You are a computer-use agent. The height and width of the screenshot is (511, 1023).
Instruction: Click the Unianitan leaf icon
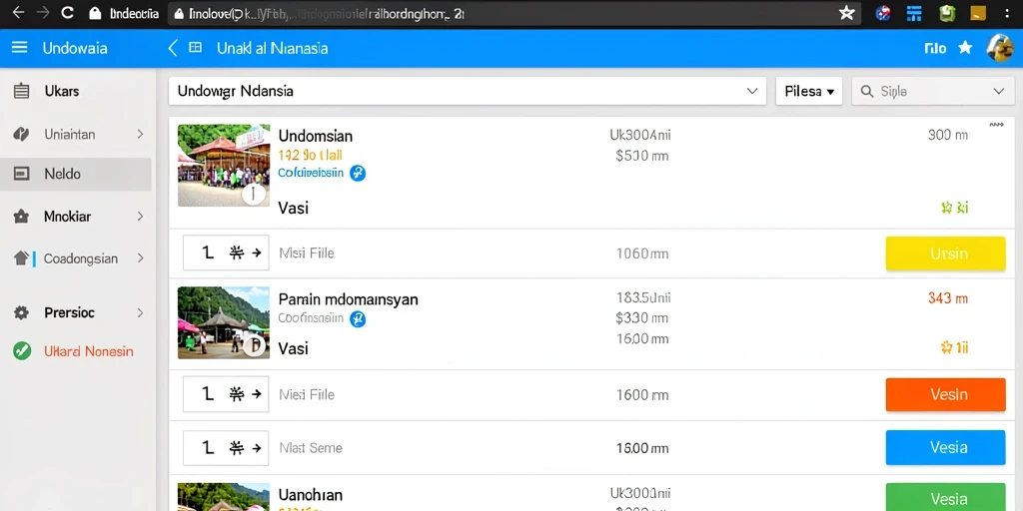tap(22, 135)
